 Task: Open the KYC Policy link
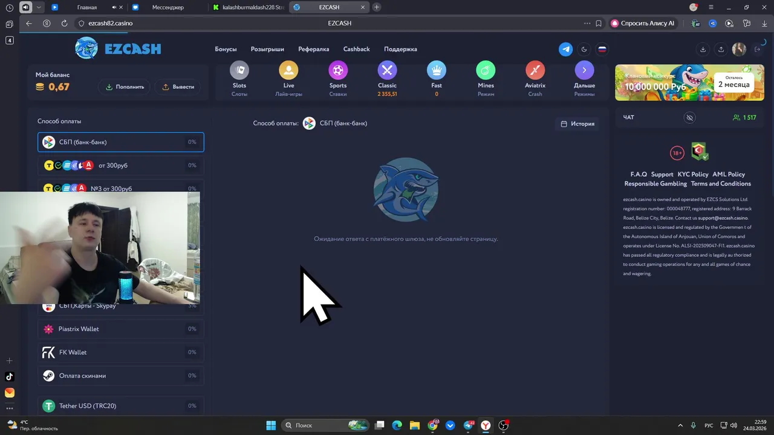[x=693, y=175]
